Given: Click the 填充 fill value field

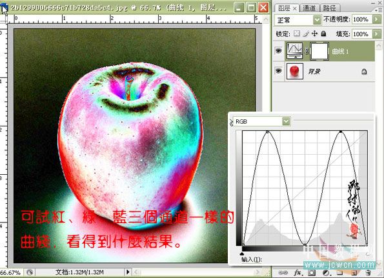Looking at the screenshot, I should click(361, 34).
